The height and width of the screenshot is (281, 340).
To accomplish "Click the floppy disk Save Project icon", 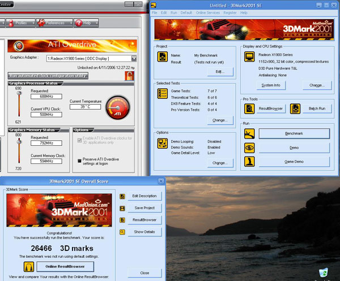I will pos(122,208).
